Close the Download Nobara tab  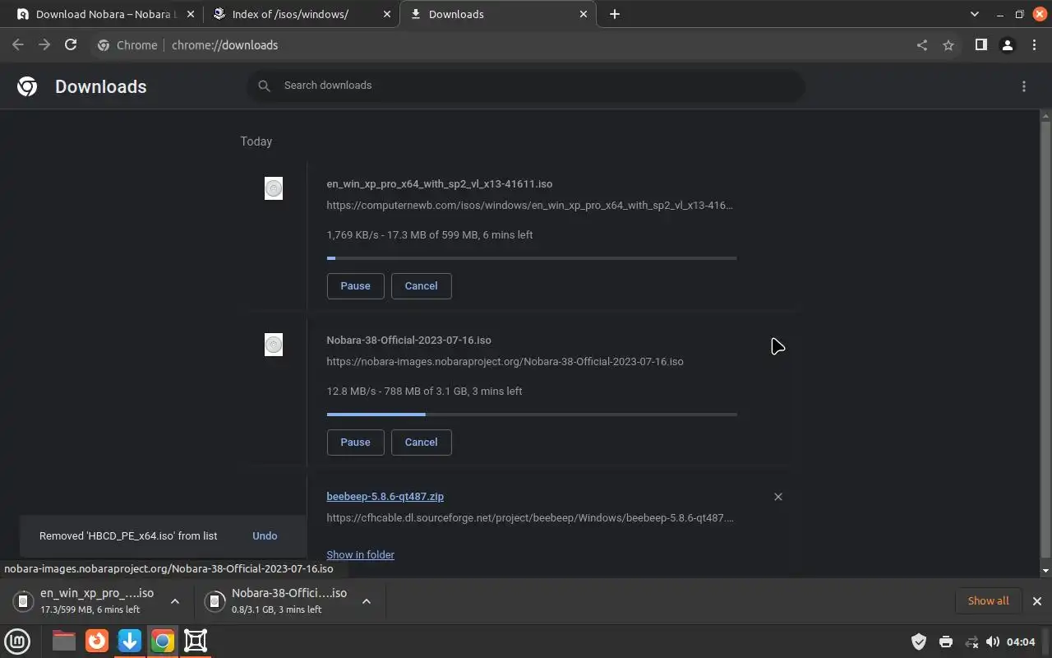(191, 14)
